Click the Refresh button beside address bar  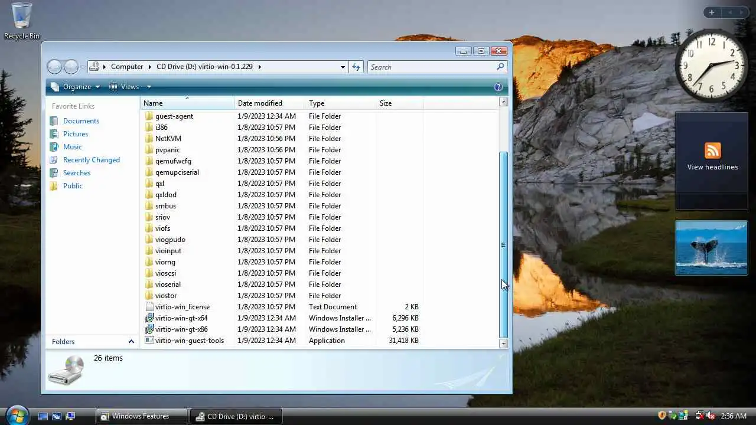(x=356, y=67)
